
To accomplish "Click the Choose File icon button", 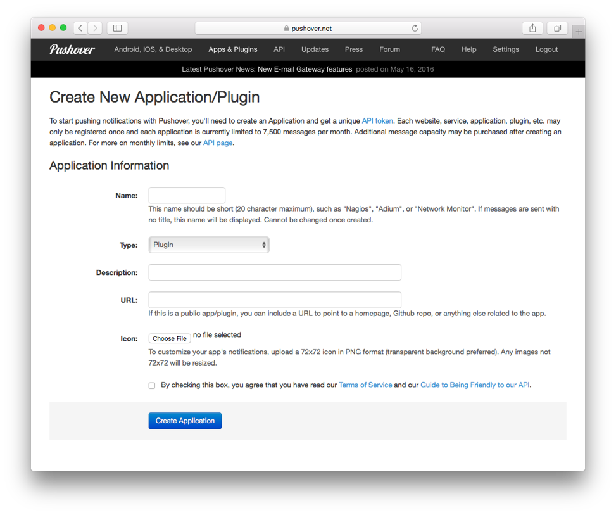I will click(170, 338).
